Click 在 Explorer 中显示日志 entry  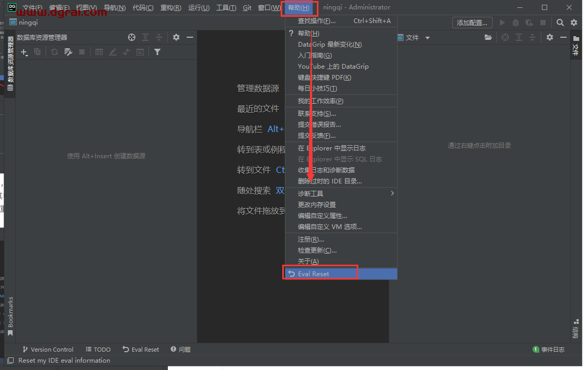click(341, 148)
